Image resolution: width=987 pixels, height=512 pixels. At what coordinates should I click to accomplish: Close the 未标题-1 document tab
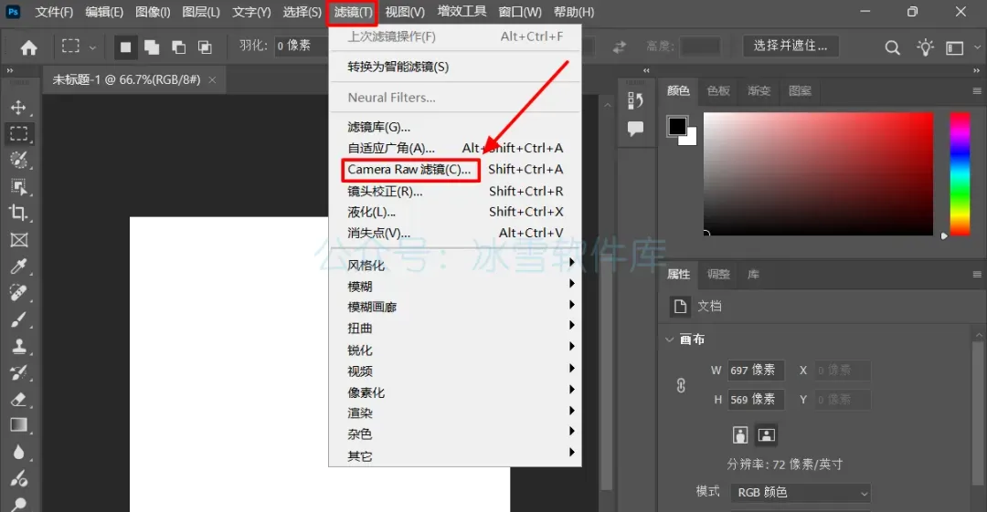coord(213,80)
